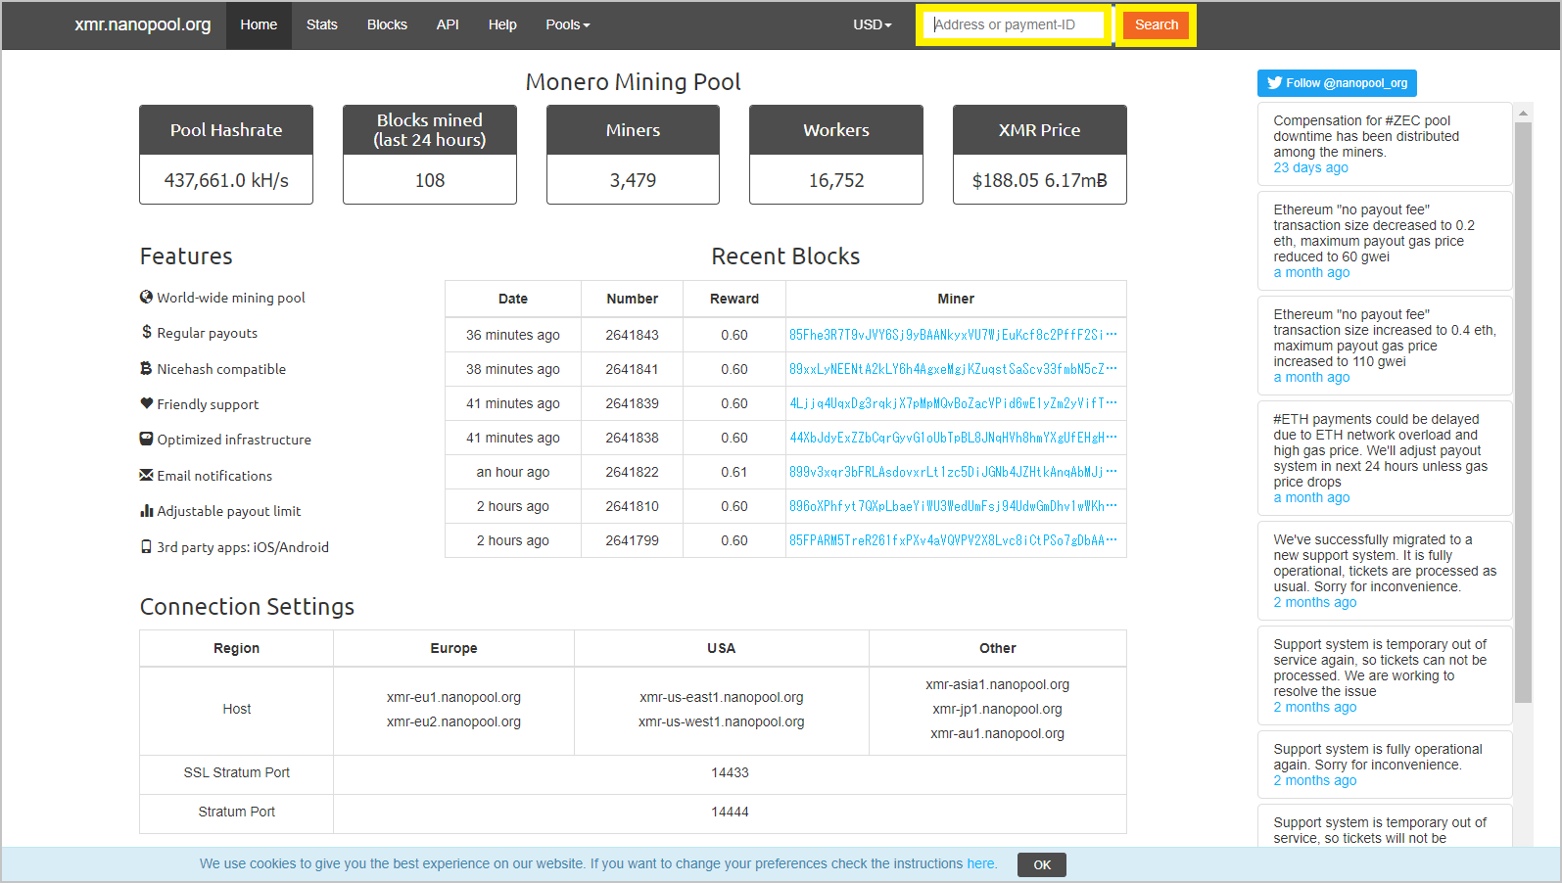Open timestamp link under 110 gwei tweet
This screenshot has height=883, width=1562.
[1311, 377]
